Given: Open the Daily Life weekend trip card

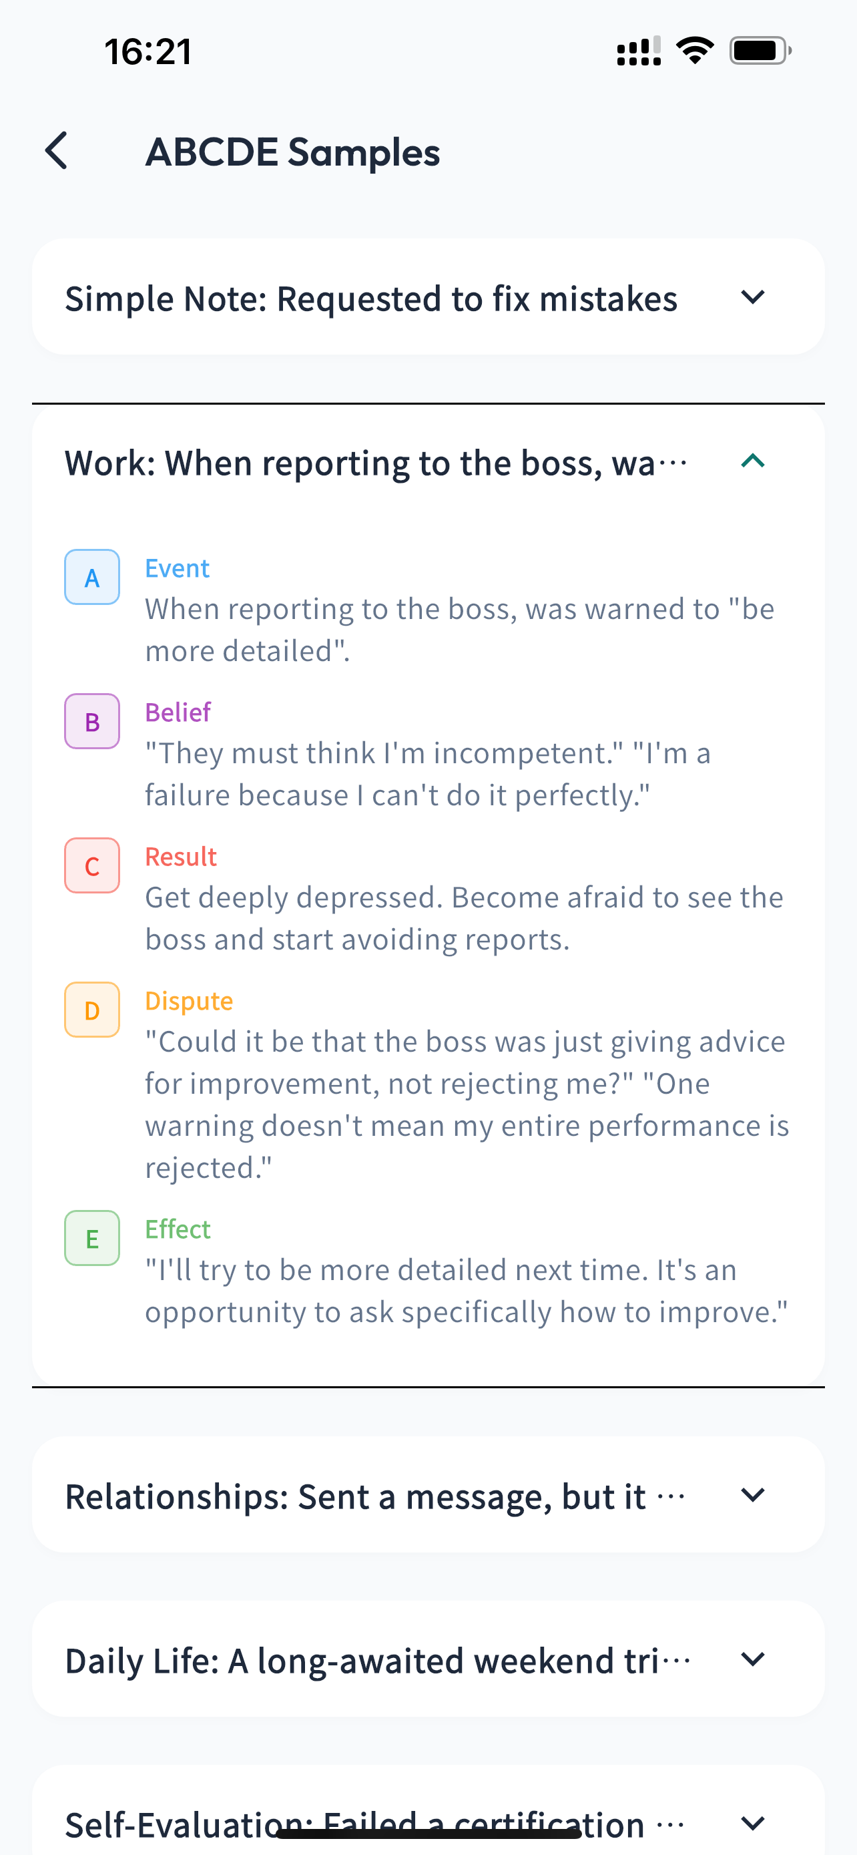Looking at the screenshot, I should pos(428,1659).
